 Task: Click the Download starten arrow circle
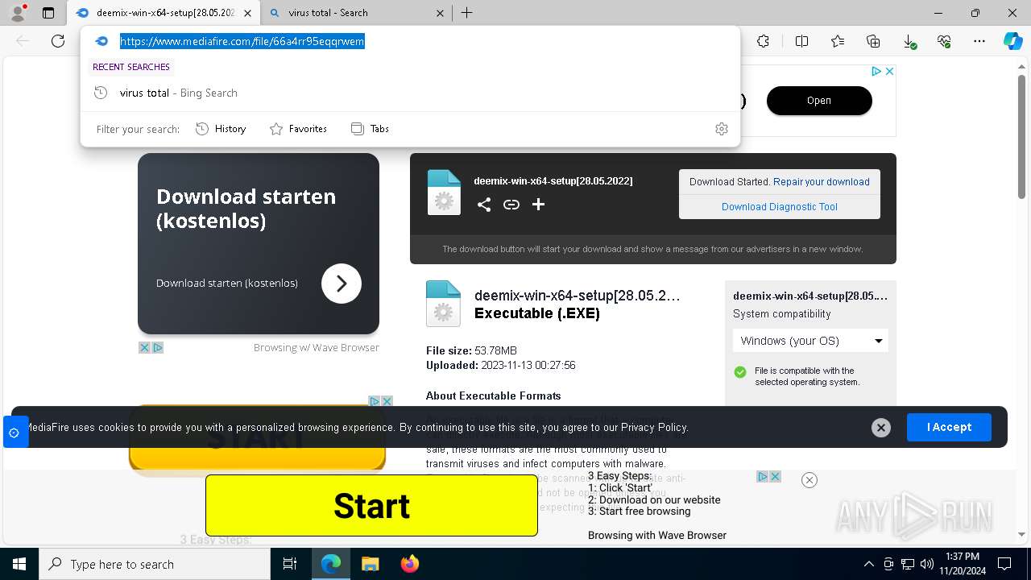342,284
